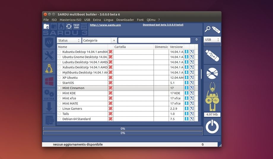The image size is (273, 159).
Task: Select the Utility tools wrench icon
Action: 49,55
